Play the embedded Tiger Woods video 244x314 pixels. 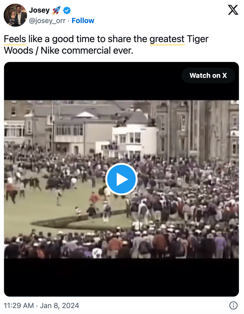point(121,179)
